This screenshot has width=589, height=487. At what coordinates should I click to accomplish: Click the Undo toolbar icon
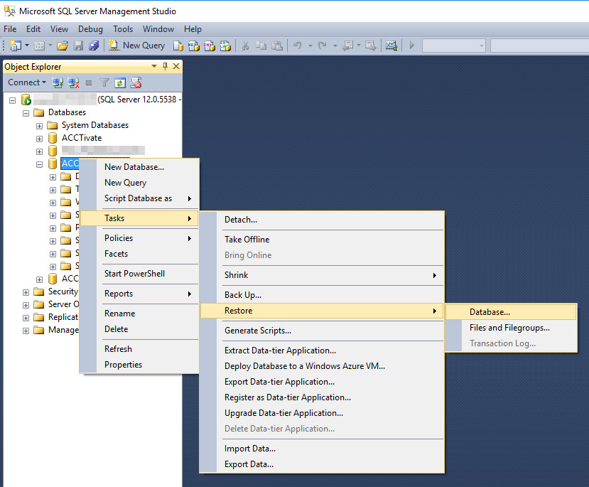(298, 46)
